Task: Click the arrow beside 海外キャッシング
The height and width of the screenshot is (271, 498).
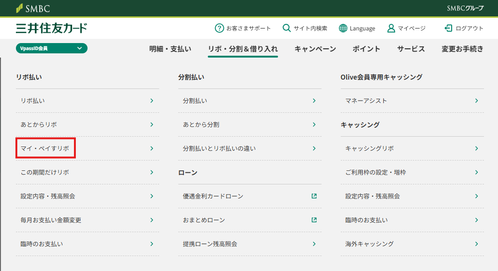Action: pyautogui.click(x=477, y=244)
